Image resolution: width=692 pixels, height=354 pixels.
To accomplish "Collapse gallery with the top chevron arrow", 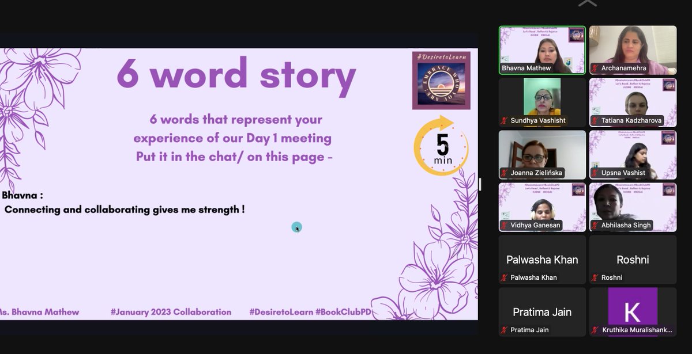I will coord(588,3).
